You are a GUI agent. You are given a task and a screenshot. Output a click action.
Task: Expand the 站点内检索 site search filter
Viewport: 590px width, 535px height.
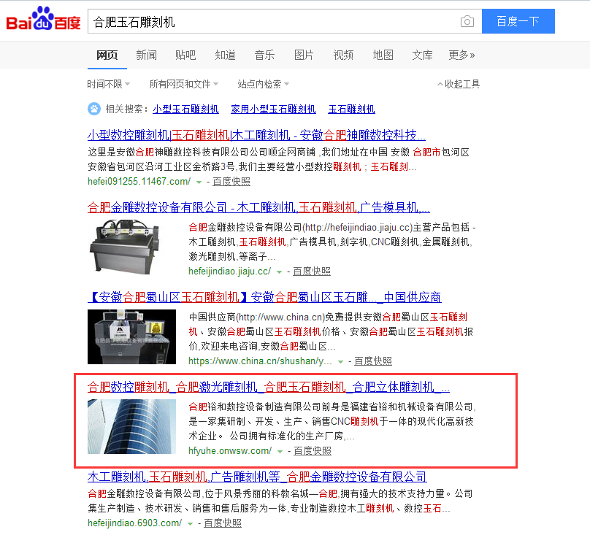[263, 84]
